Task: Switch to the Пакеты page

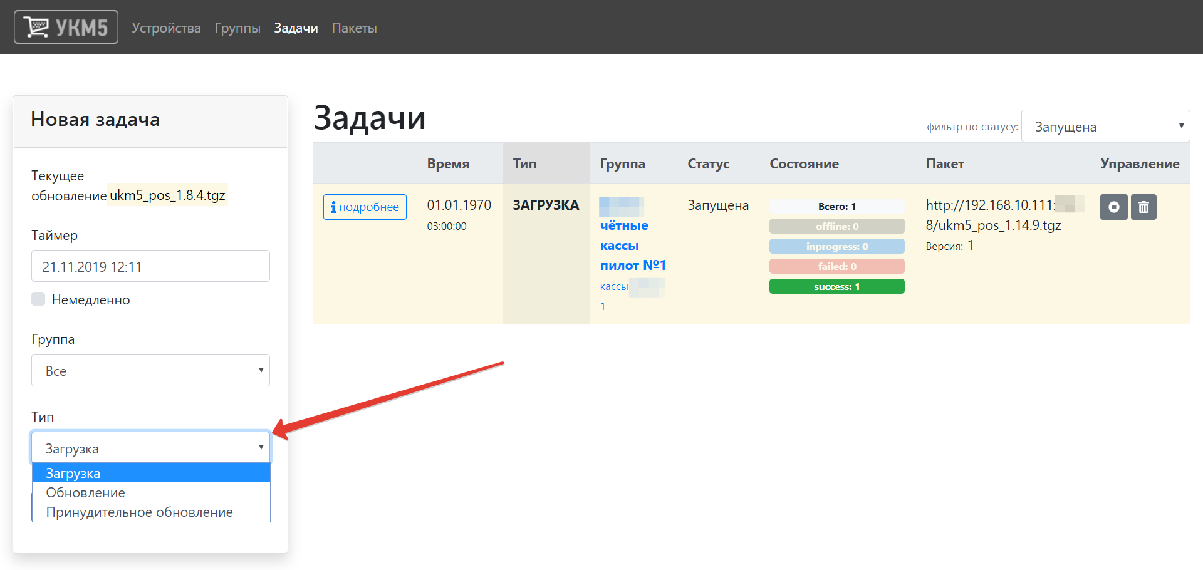Action: [354, 28]
